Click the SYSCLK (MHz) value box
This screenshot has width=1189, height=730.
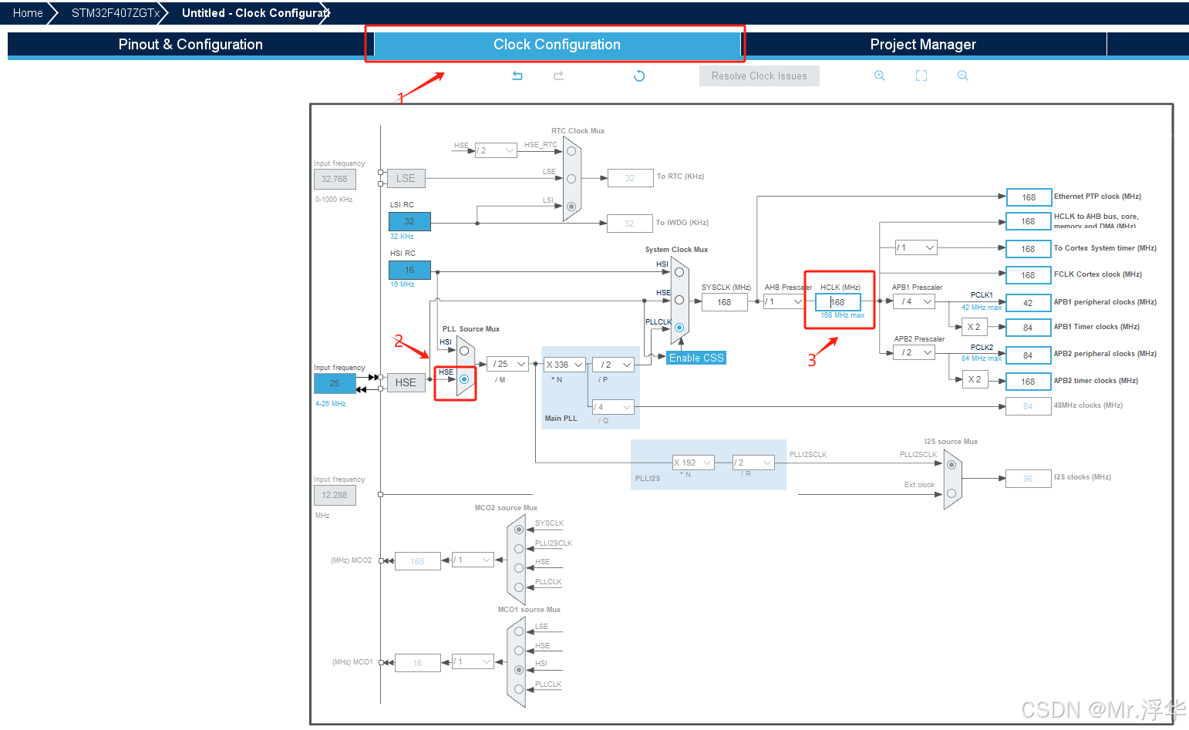[x=725, y=302]
